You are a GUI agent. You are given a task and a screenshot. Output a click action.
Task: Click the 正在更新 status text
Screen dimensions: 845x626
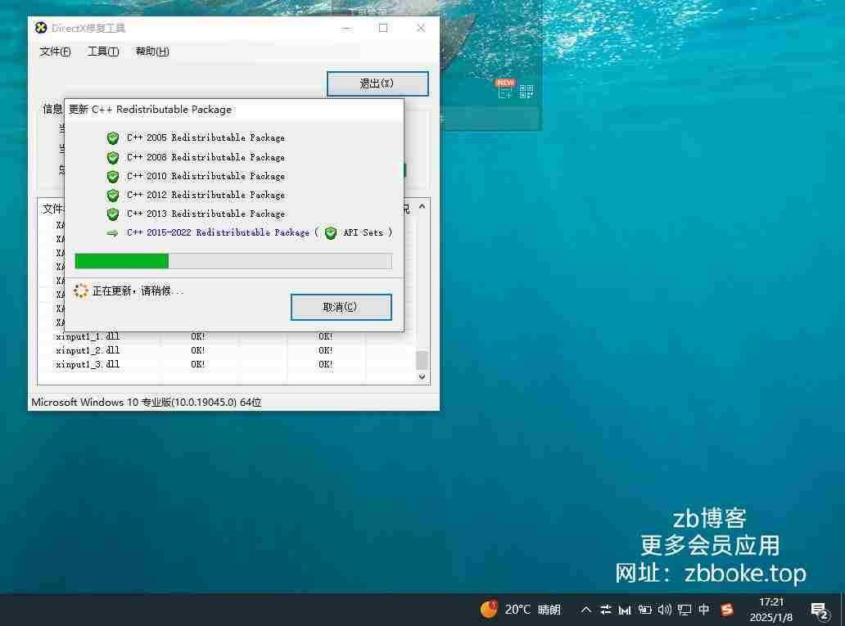[x=138, y=291]
